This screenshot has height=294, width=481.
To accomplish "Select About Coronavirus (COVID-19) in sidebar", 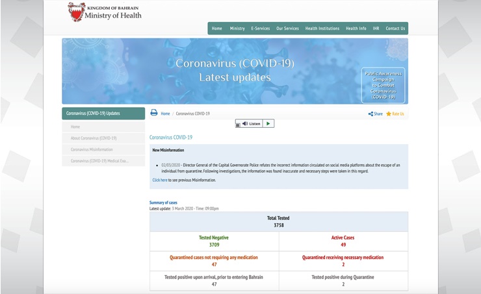I will click(x=94, y=138).
